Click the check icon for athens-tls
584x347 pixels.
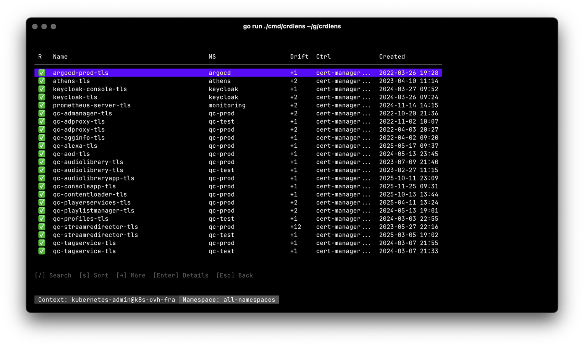(41, 81)
